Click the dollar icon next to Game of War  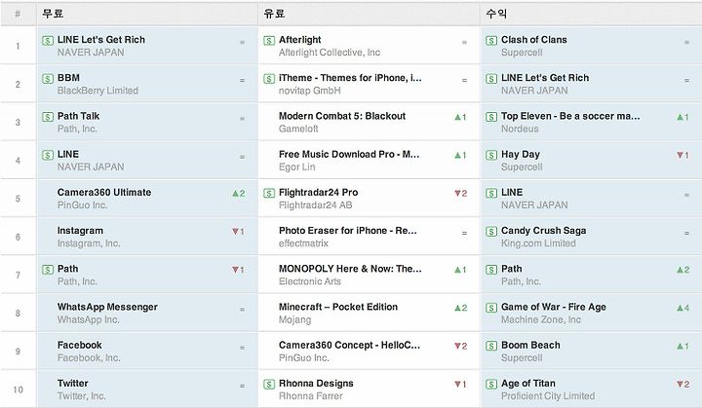point(491,308)
